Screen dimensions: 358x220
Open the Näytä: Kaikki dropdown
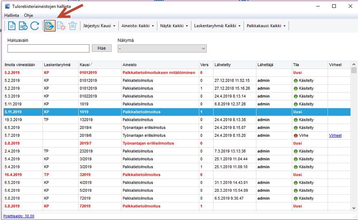pyautogui.click(x=174, y=26)
